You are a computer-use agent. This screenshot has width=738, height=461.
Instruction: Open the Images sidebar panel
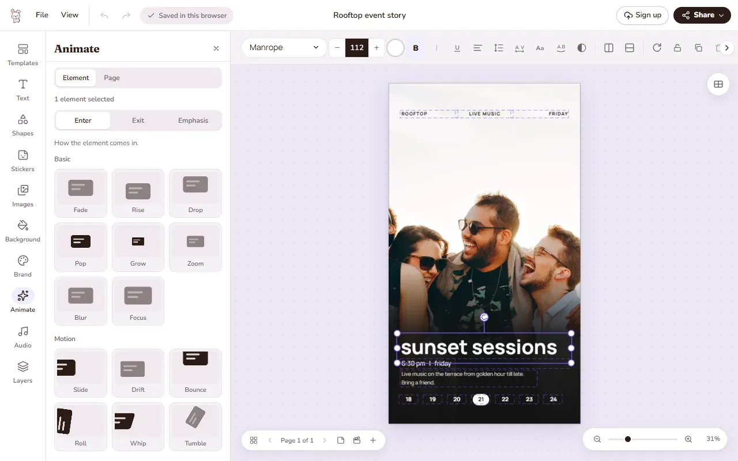point(22,196)
